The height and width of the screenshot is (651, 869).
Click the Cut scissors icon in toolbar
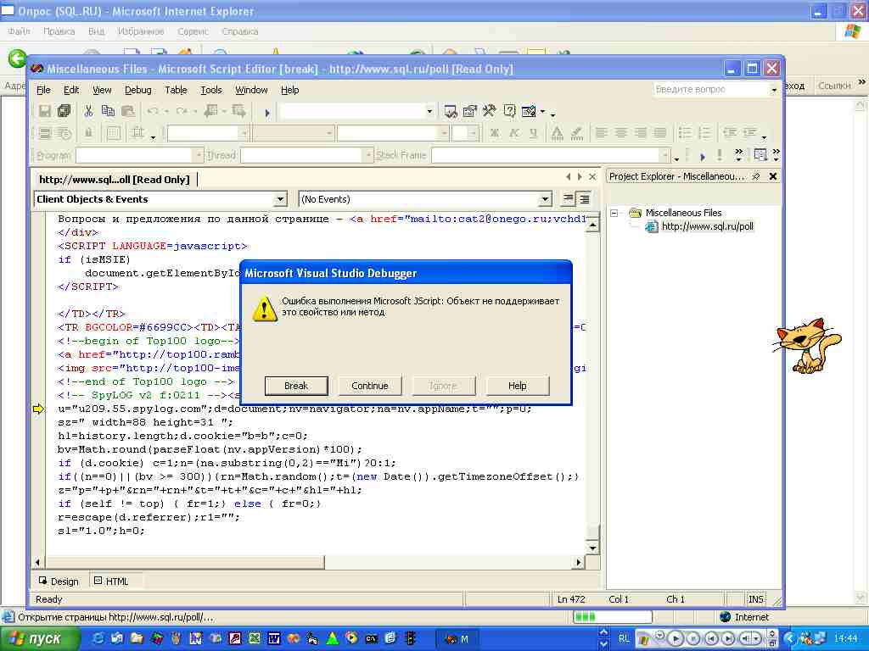point(88,111)
